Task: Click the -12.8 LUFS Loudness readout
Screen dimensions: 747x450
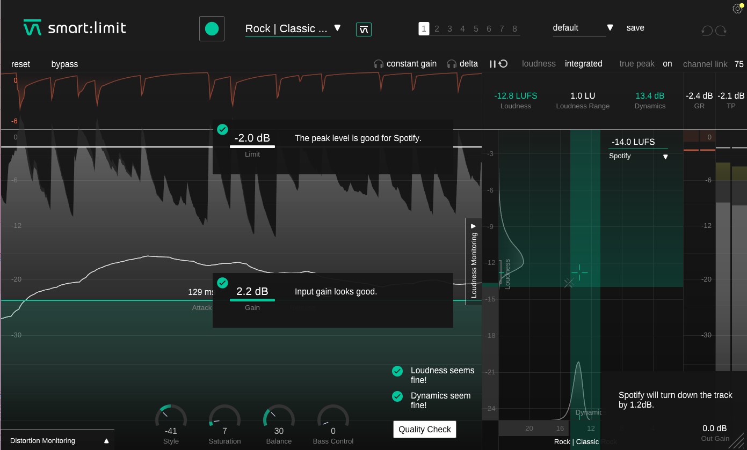Action: (x=516, y=95)
